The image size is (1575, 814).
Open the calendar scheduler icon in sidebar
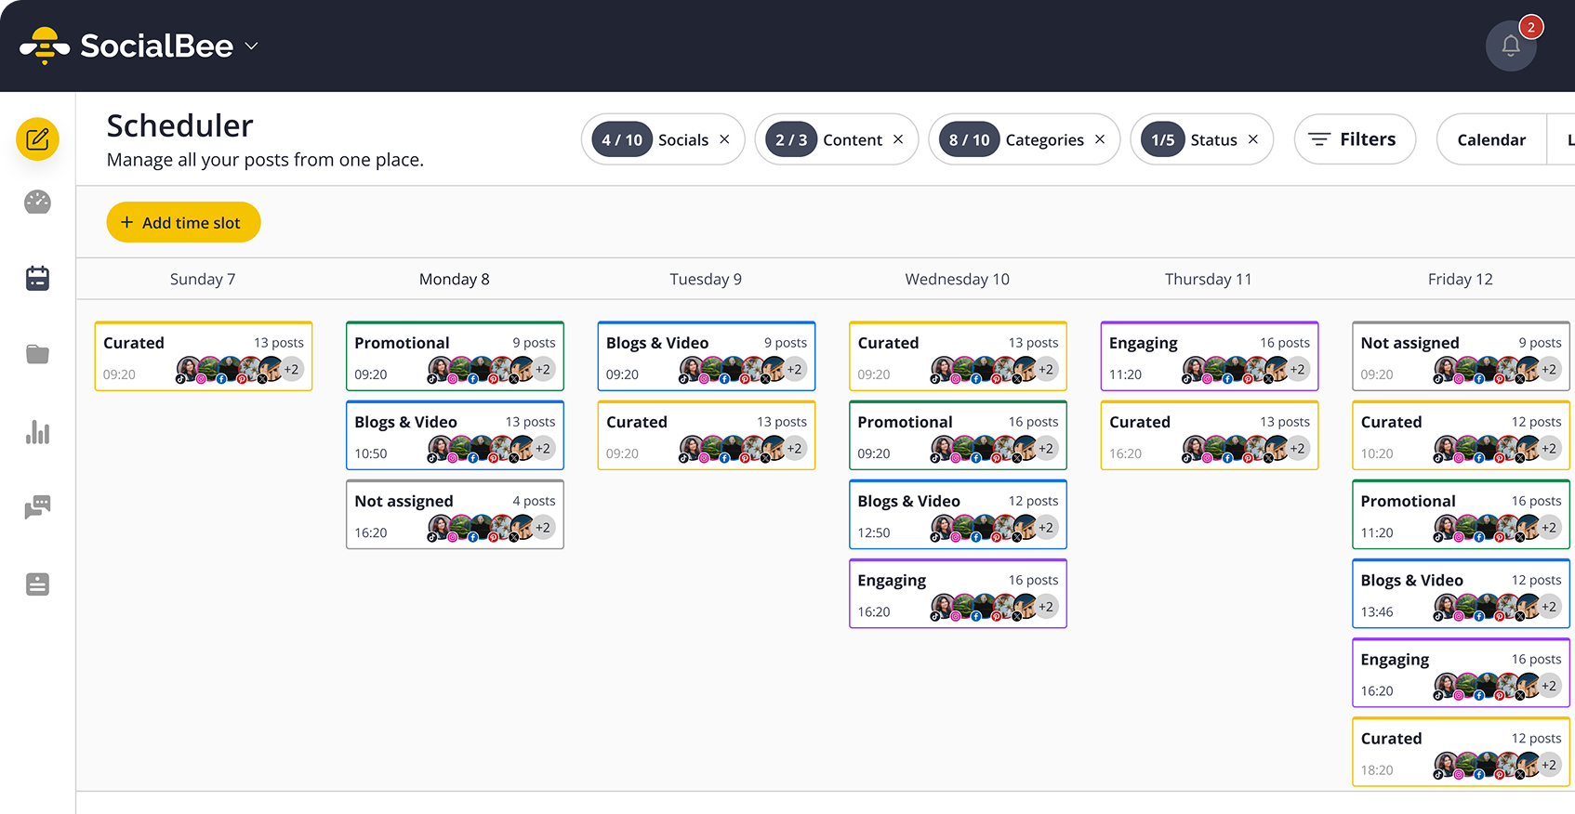[x=37, y=278]
